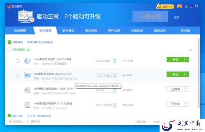Click the 返回 link beside 一键安装

[177, 17]
